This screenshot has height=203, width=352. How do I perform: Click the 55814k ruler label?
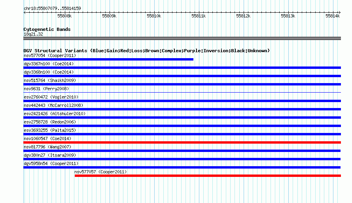coord(333,16)
